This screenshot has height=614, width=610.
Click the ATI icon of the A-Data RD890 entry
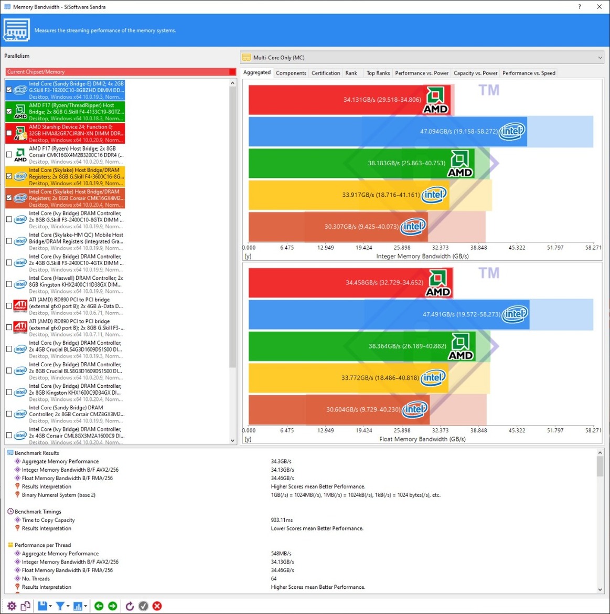point(20,306)
